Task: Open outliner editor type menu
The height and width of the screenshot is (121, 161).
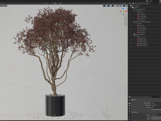Action: tap(130, 3)
